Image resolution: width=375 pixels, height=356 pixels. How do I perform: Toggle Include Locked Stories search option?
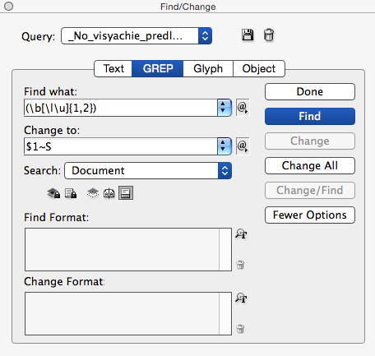[71, 193]
